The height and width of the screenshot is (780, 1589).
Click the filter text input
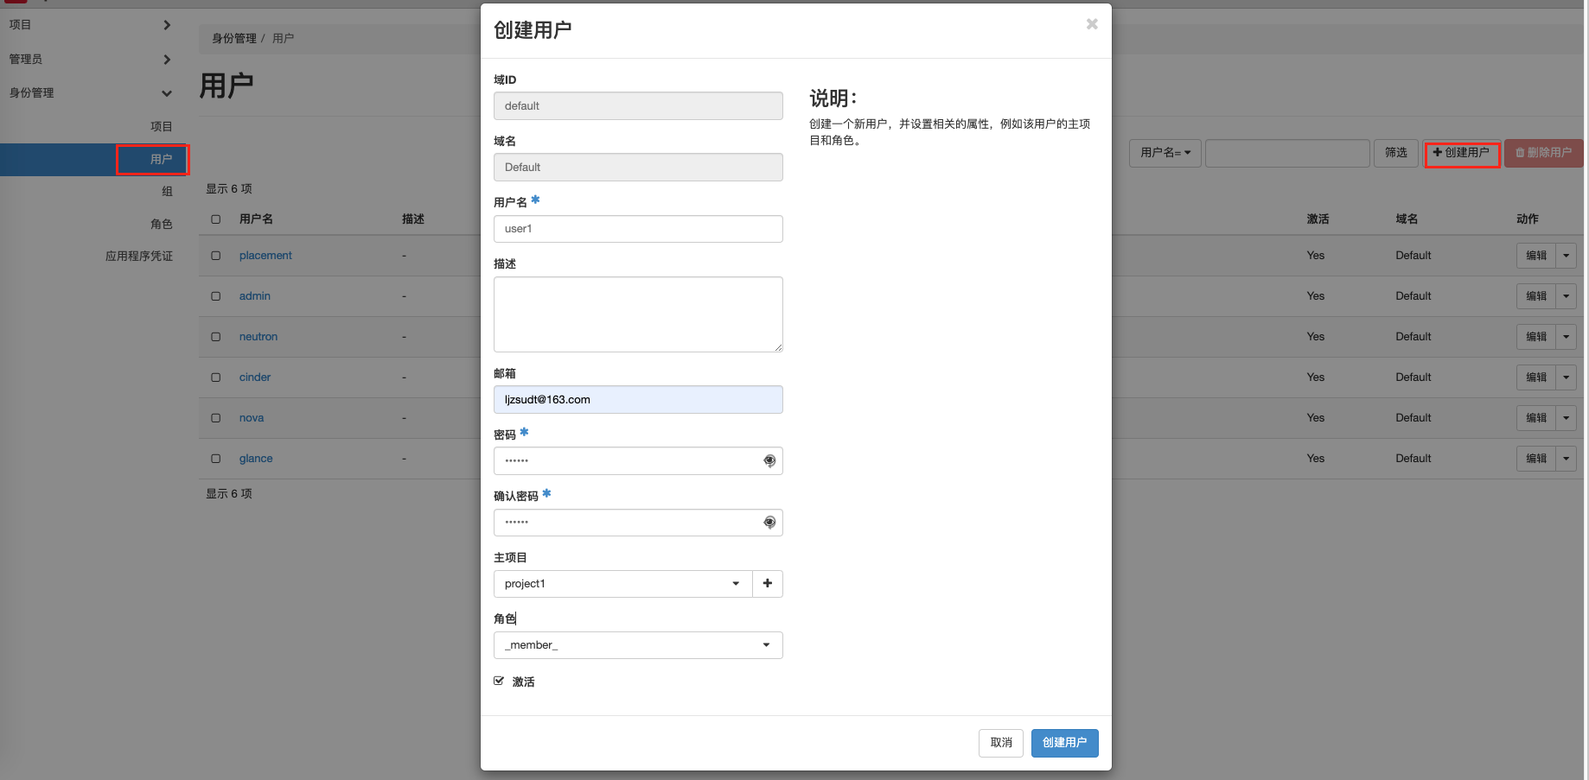1287,153
